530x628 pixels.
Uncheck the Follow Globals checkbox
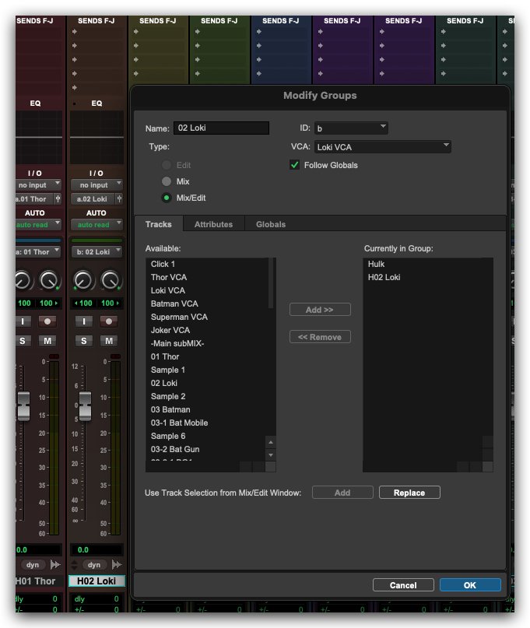click(295, 165)
